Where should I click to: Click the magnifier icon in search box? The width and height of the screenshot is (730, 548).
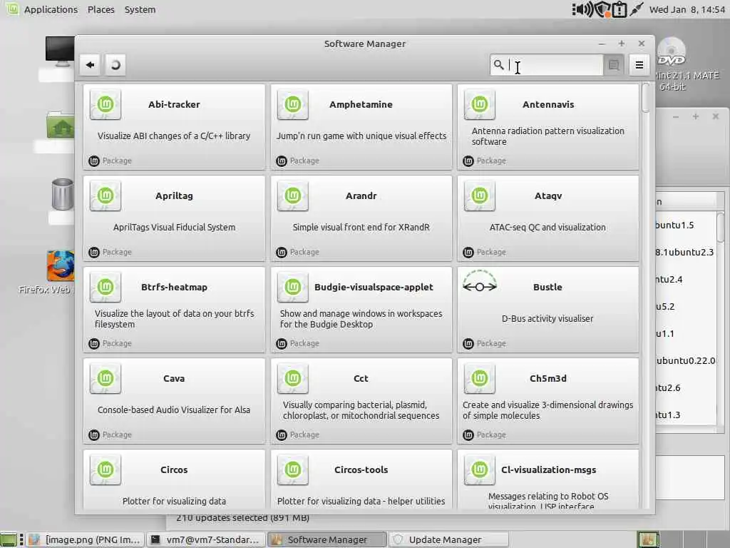(x=498, y=65)
